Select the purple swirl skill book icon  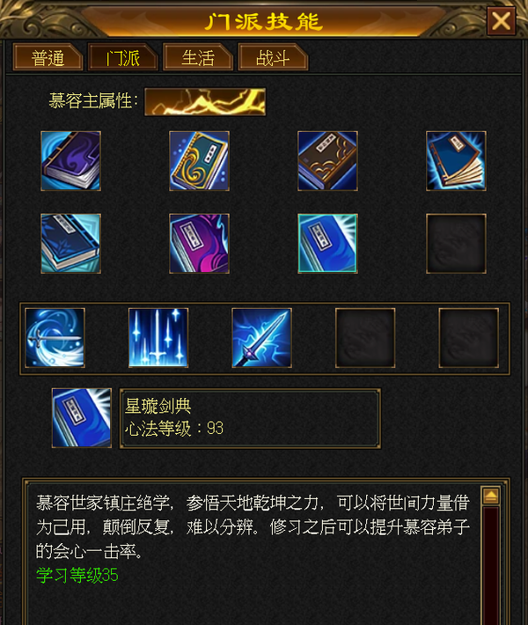(x=71, y=161)
